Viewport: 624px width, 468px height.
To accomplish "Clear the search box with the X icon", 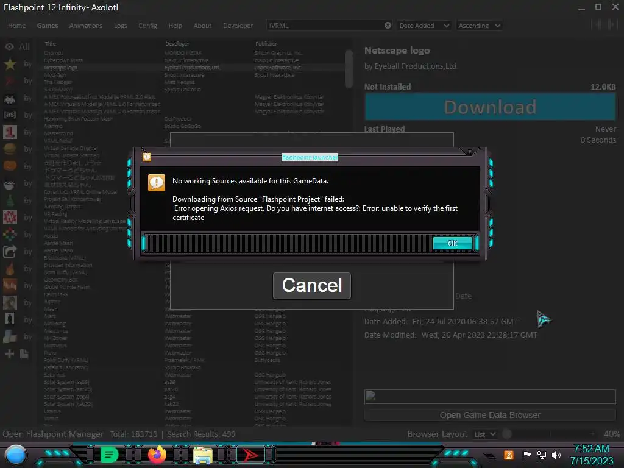I will coord(388,26).
